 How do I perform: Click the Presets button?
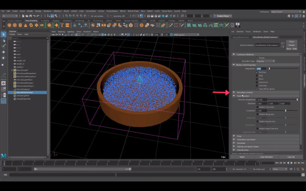click(292, 45)
